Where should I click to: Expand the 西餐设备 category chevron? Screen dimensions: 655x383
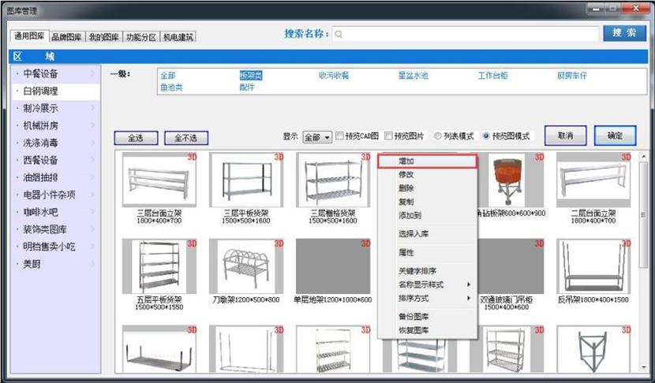pos(93,160)
